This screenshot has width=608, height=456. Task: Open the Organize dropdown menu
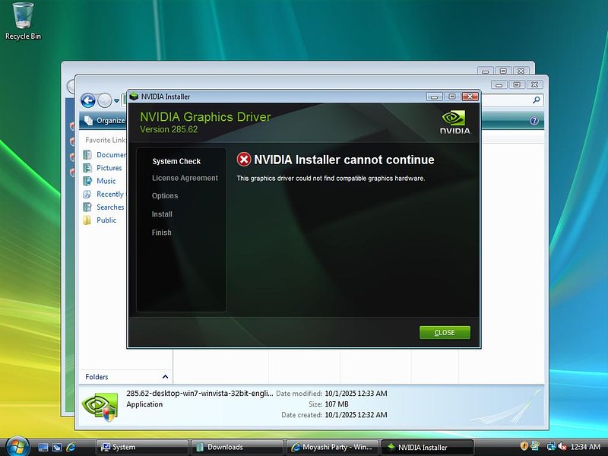coord(105,120)
